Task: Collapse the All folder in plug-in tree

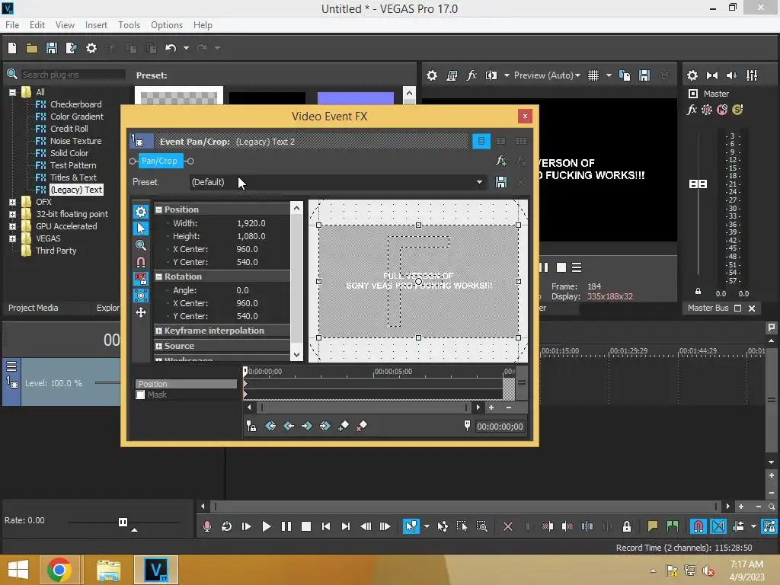Action: click(x=12, y=92)
